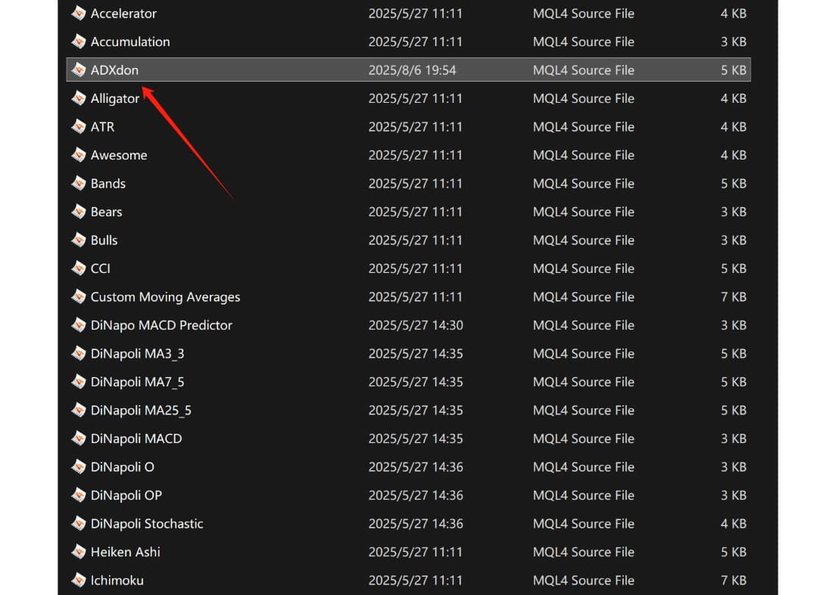The image size is (839, 595).
Task: Click the ADXdon MQL4 file icon
Action: (x=79, y=70)
